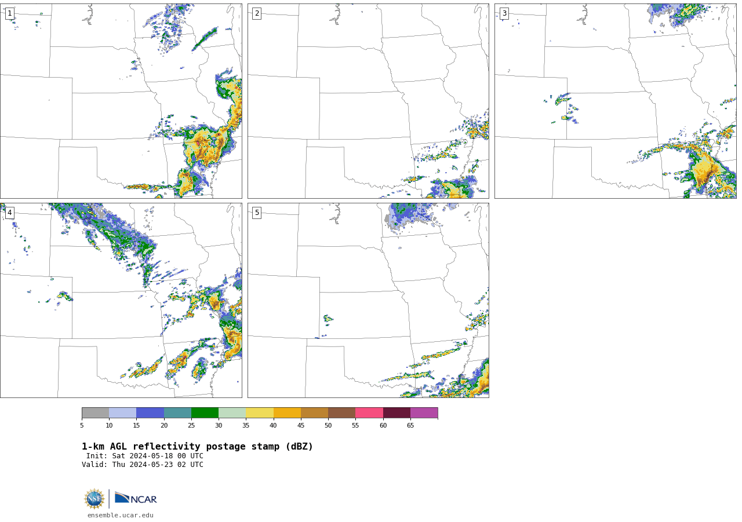The width and height of the screenshot is (742, 522).
Task: Open ensemble member 5 reflectivity map
Action: pos(368,300)
